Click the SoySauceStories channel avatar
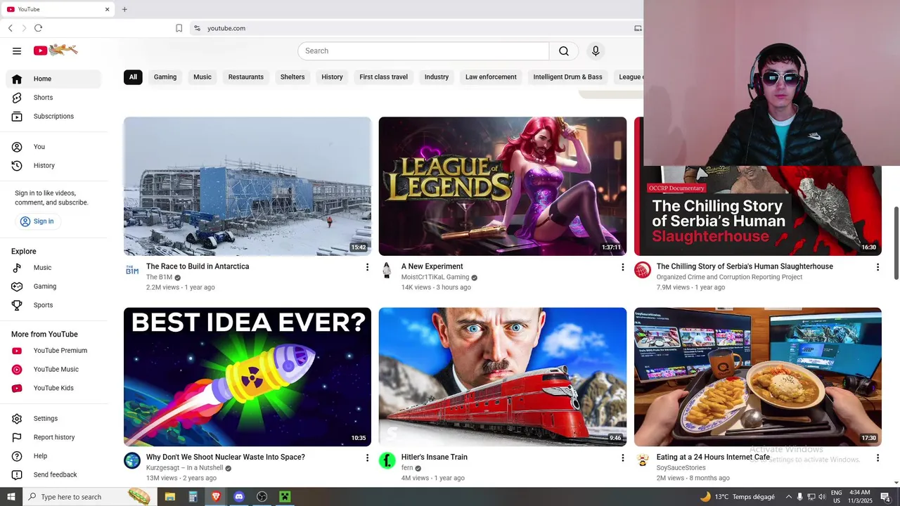Image resolution: width=900 pixels, height=506 pixels. 643,460
